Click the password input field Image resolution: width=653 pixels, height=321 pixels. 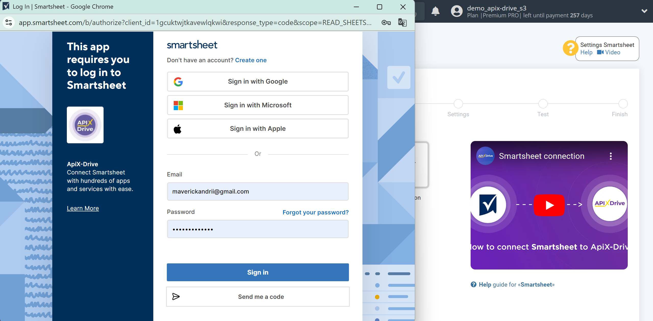(258, 229)
